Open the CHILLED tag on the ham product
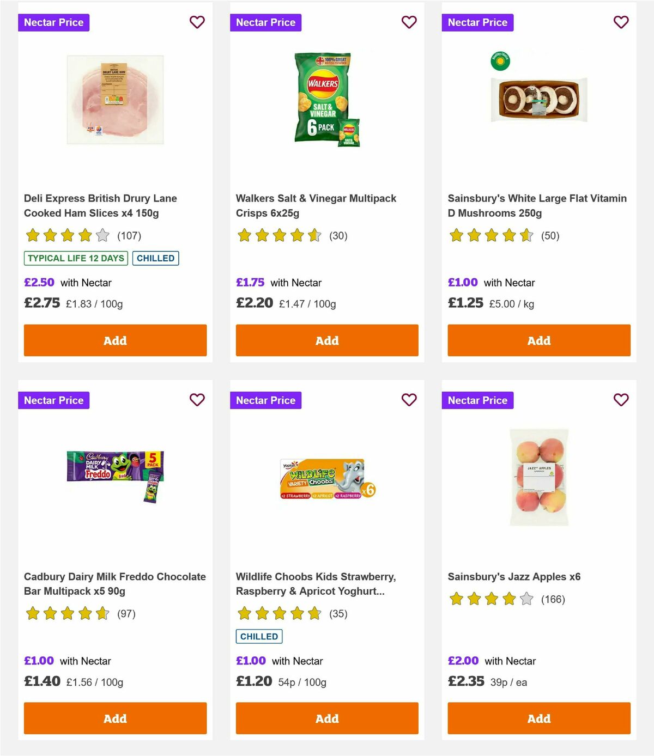Screen dimensions: 654x756 (x=156, y=258)
